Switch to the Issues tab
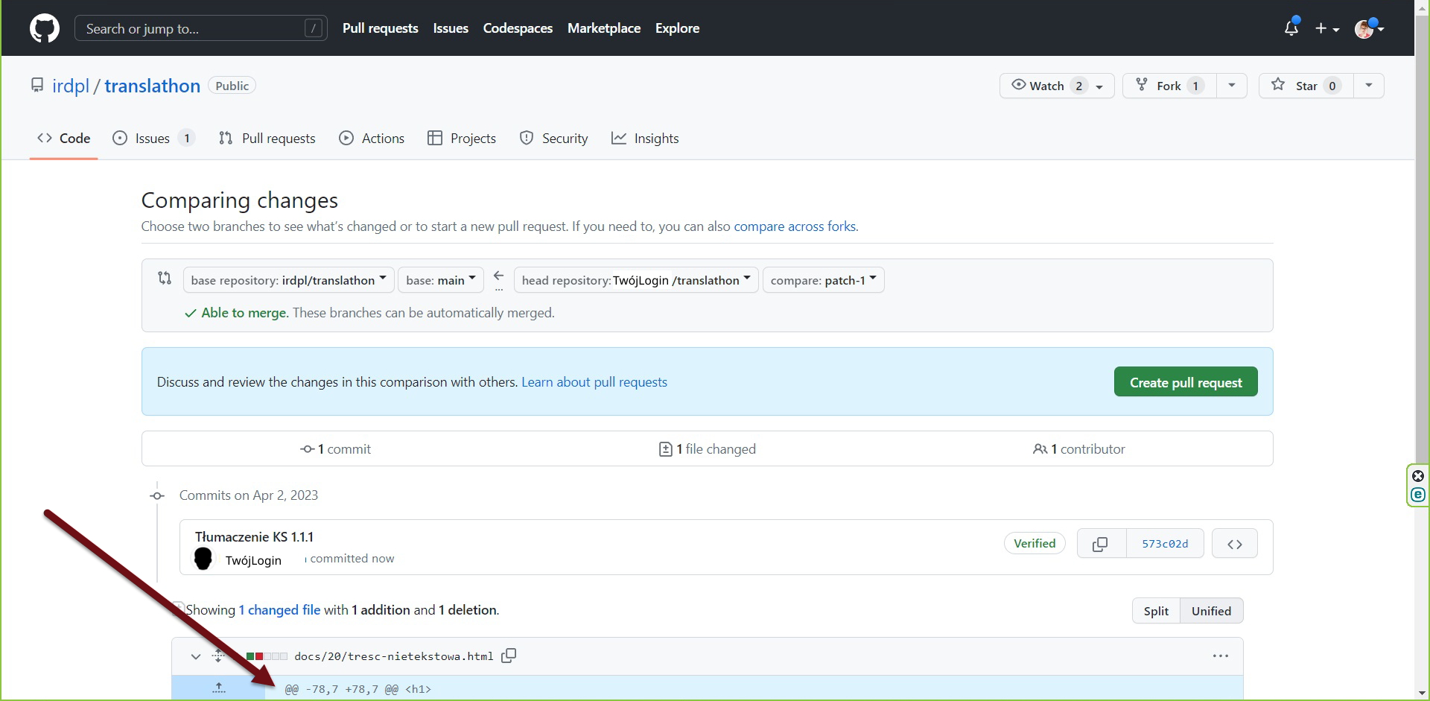The image size is (1430, 701). pos(153,139)
